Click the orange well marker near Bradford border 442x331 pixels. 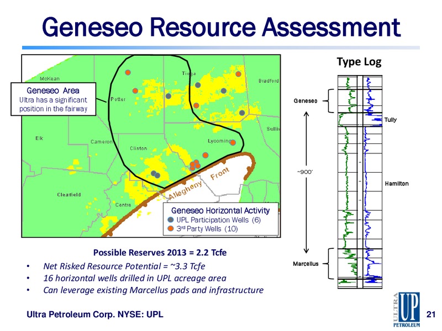tap(238, 74)
